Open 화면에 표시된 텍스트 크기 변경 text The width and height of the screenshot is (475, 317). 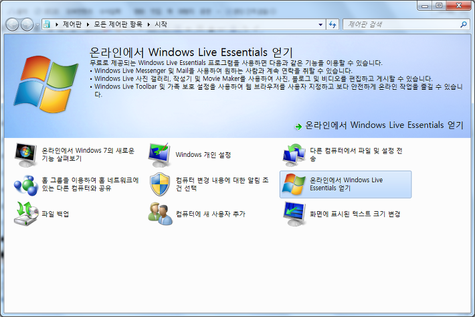pyautogui.click(x=355, y=214)
